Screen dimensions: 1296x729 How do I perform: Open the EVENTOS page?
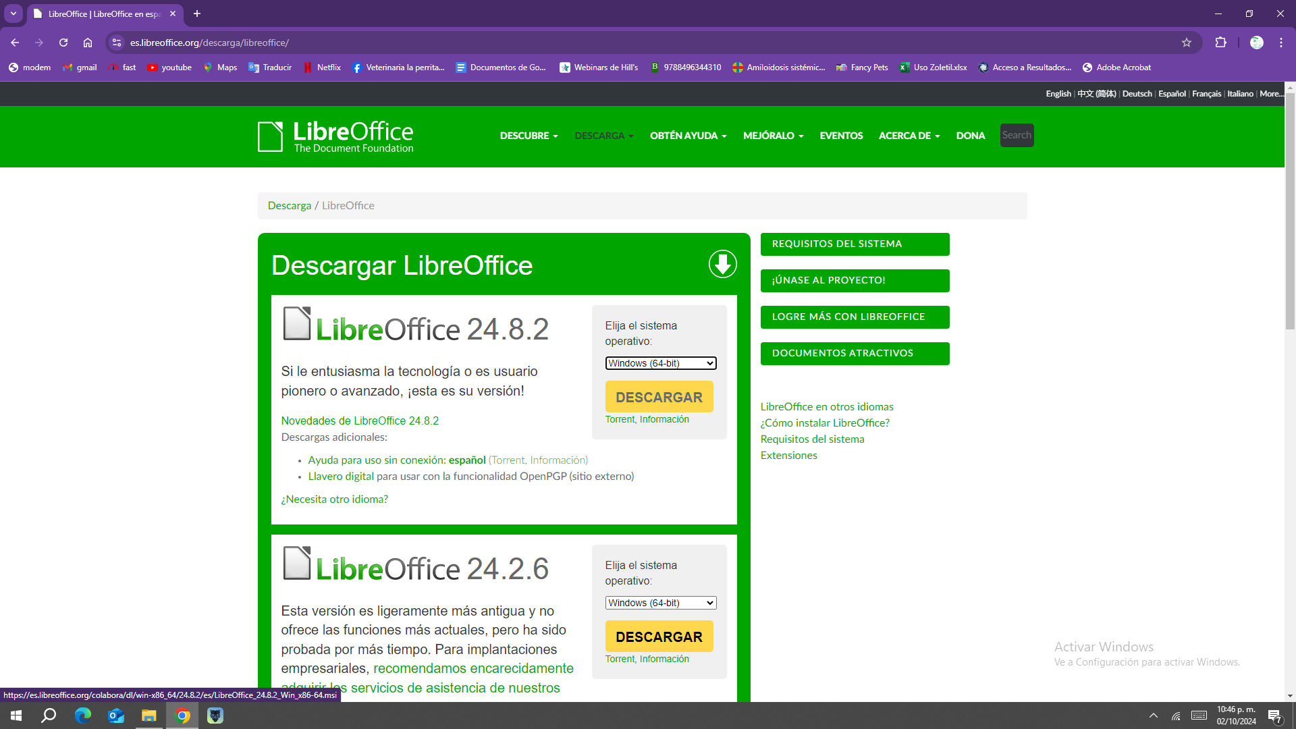[x=841, y=136]
